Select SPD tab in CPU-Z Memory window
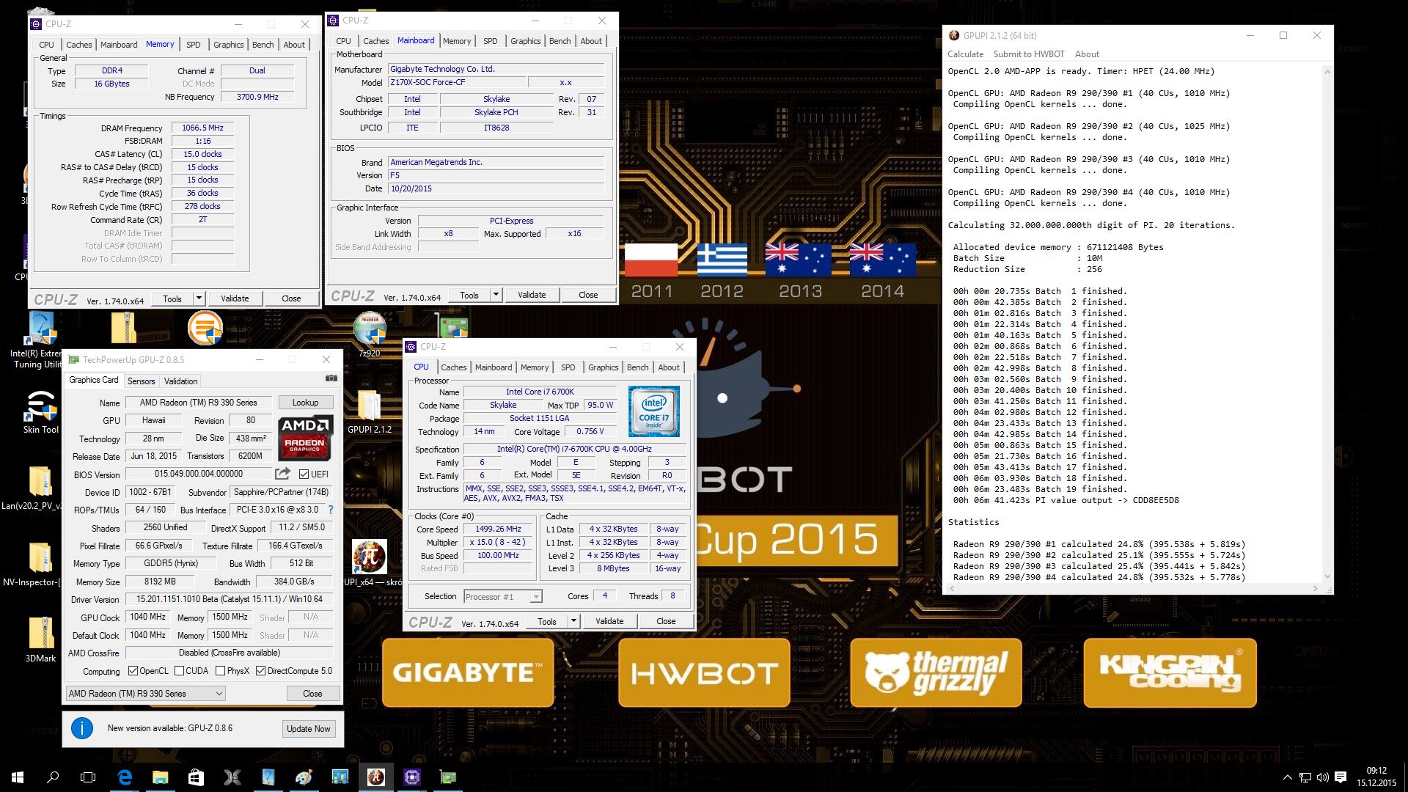The width and height of the screenshot is (1408, 792). click(x=194, y=45)
